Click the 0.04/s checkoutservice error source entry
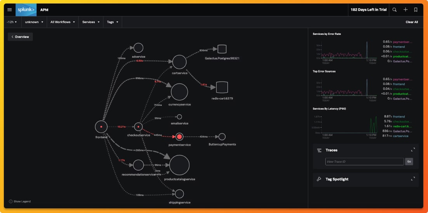428x213 pixels. click(x=398, y=89)
